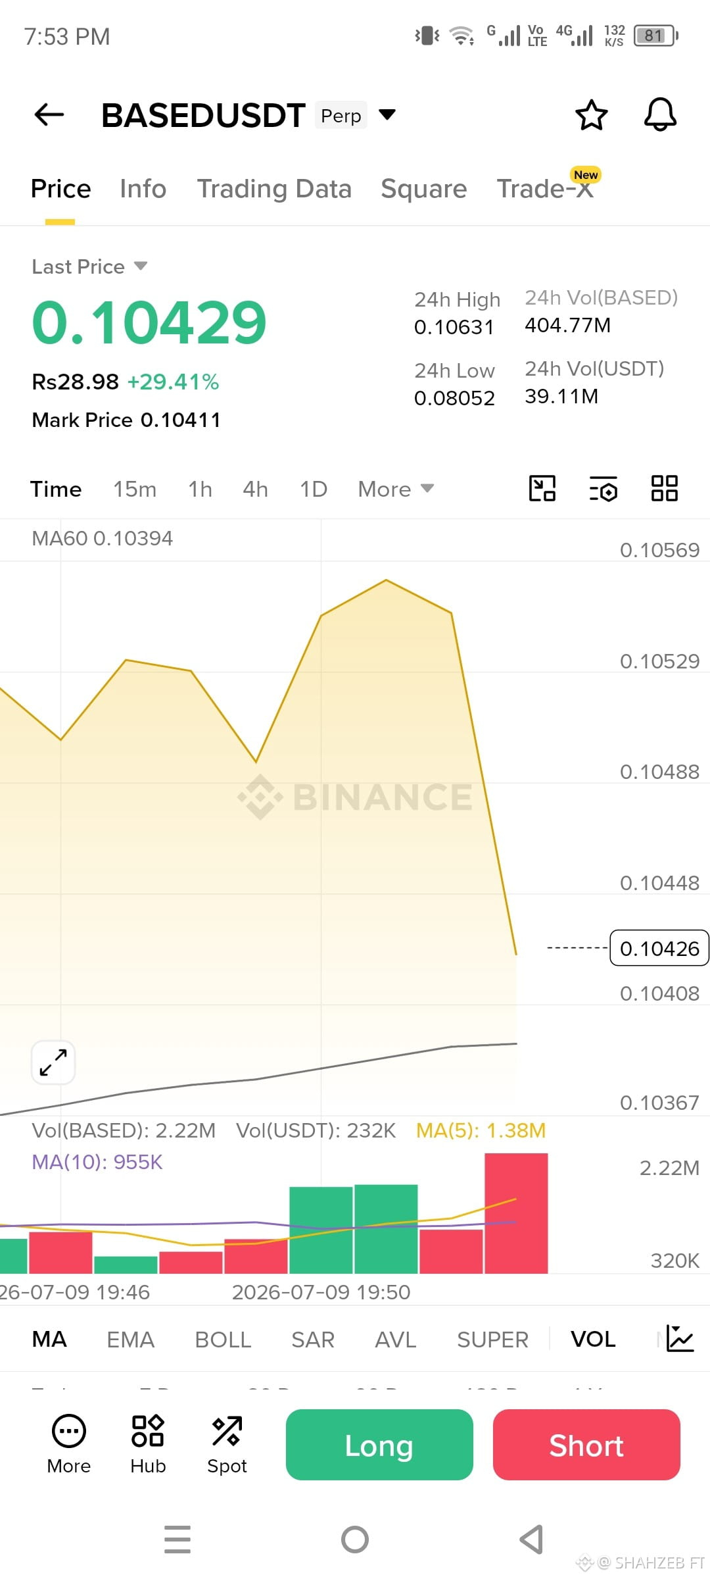Expand chart to fullscreen

point(53,1063)
